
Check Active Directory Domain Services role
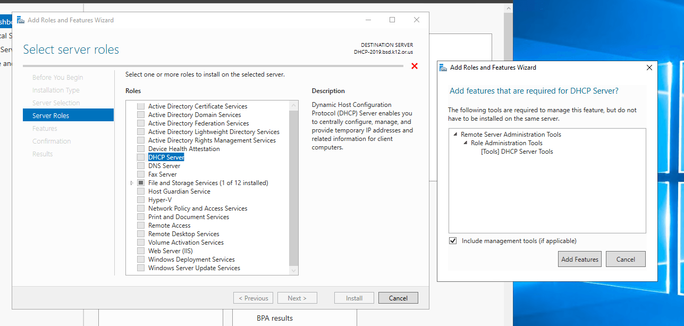(141, 115)
